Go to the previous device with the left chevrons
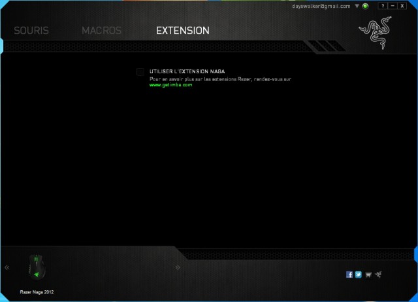This screenshot has height=302, width=418. [7, 267]
